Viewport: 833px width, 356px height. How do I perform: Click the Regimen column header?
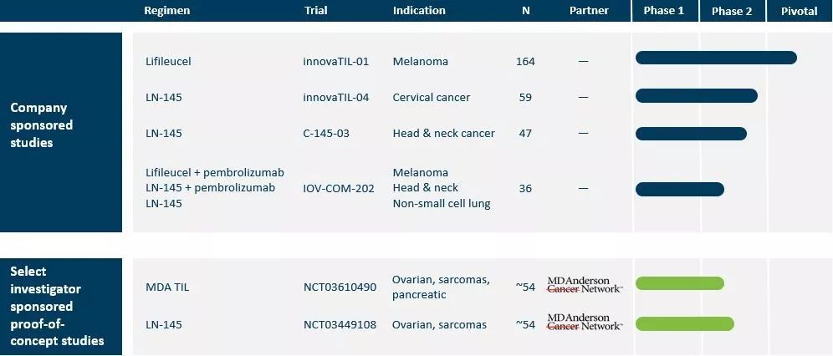tap(167, 11)
